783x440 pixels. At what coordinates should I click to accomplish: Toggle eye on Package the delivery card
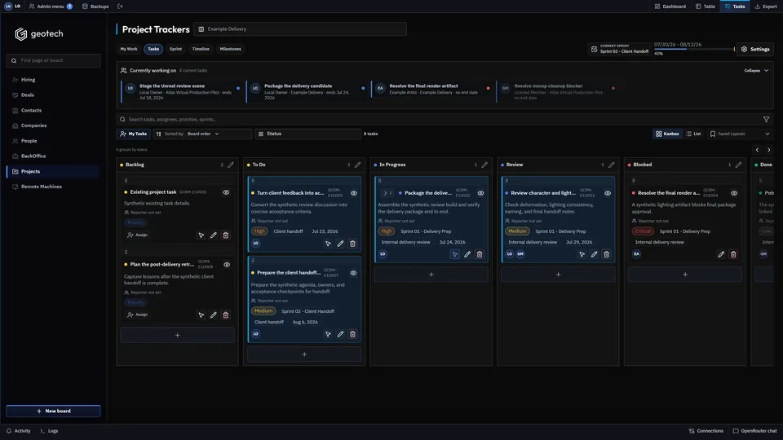coord(480,193)
